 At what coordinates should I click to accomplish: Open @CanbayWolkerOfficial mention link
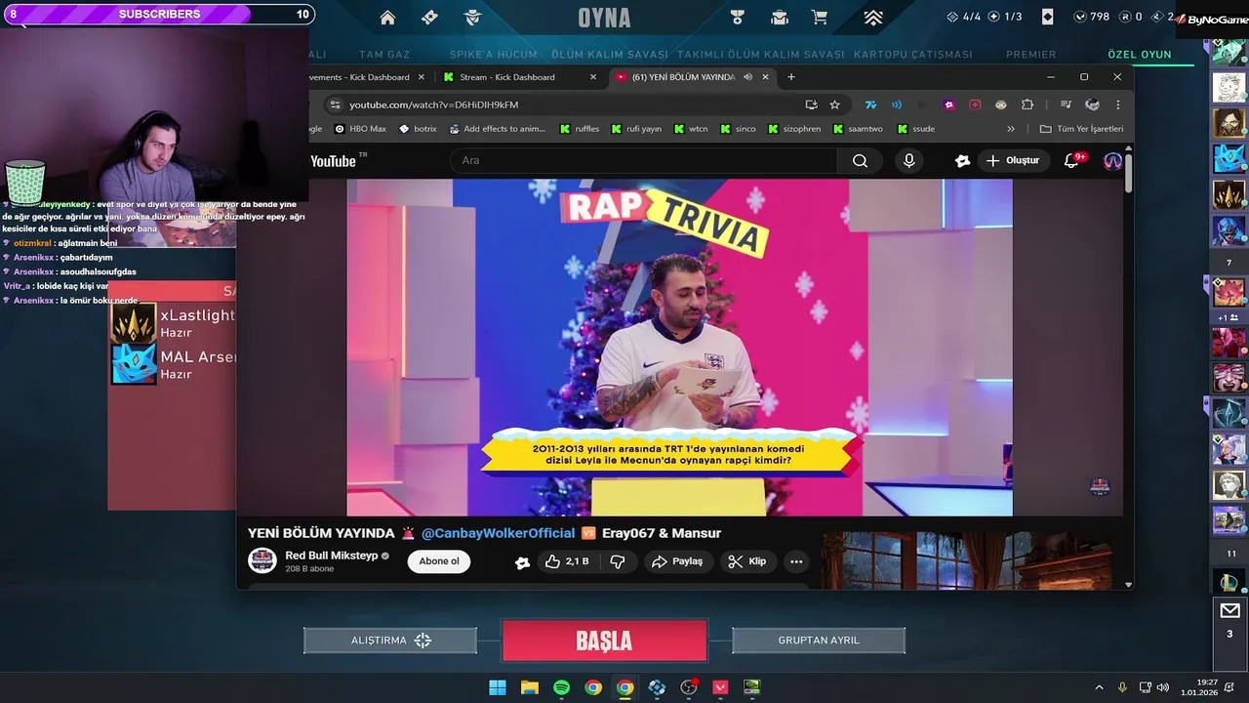tap(498, 533)
